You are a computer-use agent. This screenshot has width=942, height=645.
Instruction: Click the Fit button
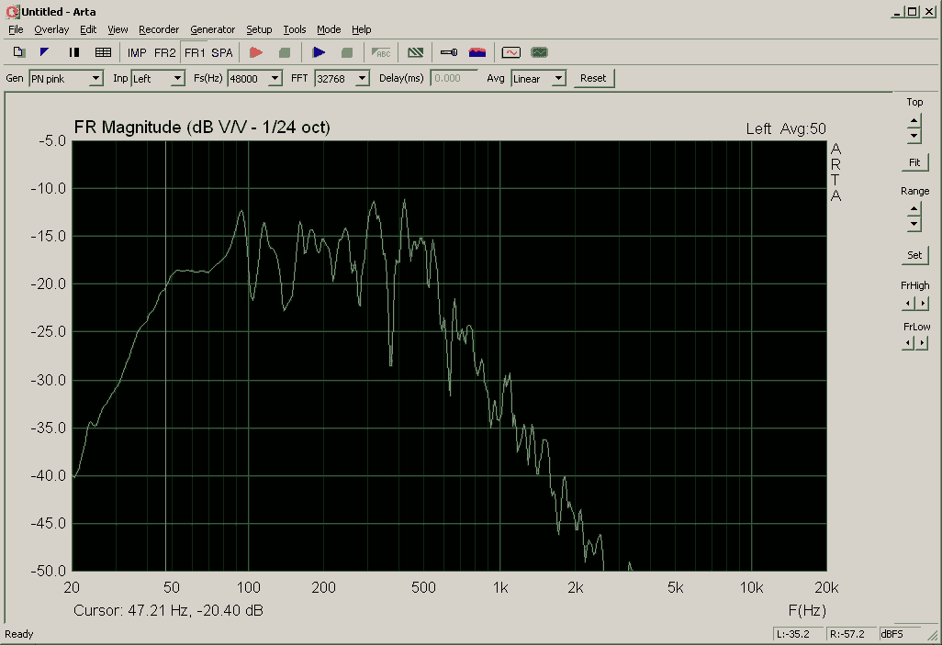coord(914,162)
